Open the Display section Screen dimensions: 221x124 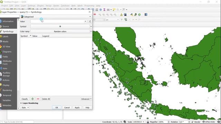click(x=6, y=85)
